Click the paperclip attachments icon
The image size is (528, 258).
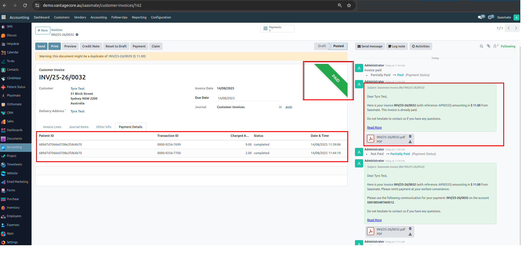click(488, 46)
